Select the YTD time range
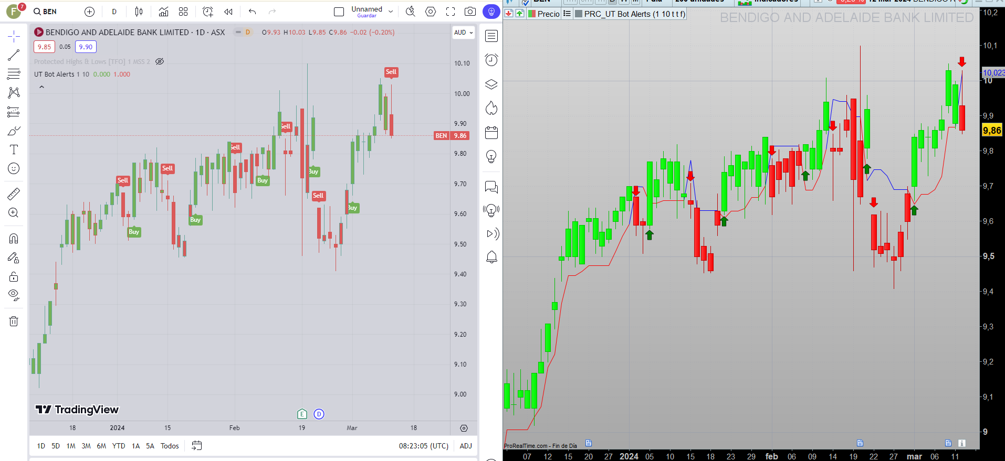The image size is (1005, 461). pos(119,446)
